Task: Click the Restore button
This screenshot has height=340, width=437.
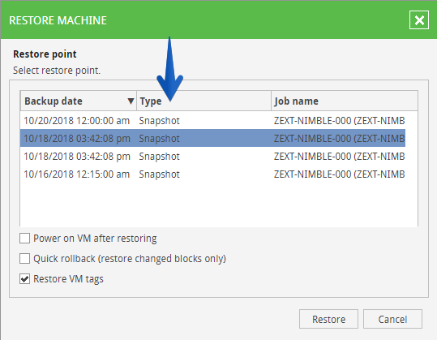Action: 328,319
